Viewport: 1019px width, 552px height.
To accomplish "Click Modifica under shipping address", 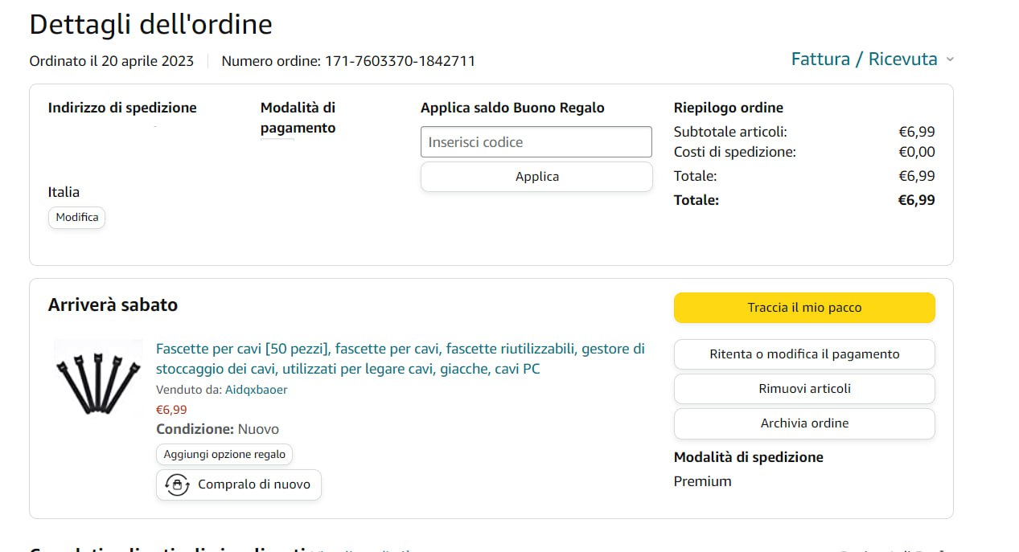I will 77,218.
